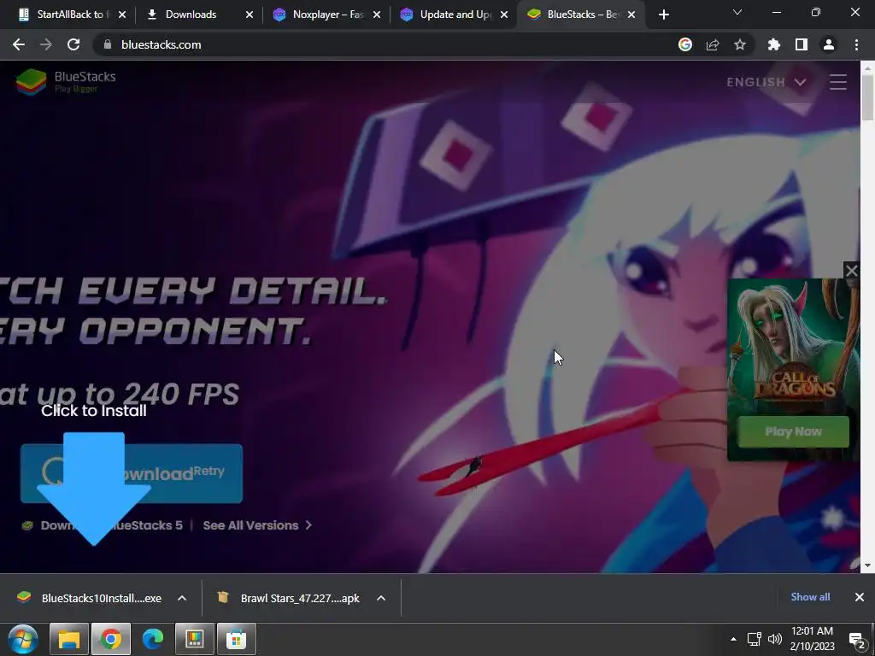Open See All Versions link
The image size is (875, 656).
(257, 525)
